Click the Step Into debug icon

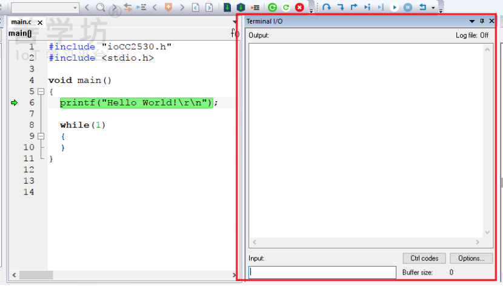341,7
